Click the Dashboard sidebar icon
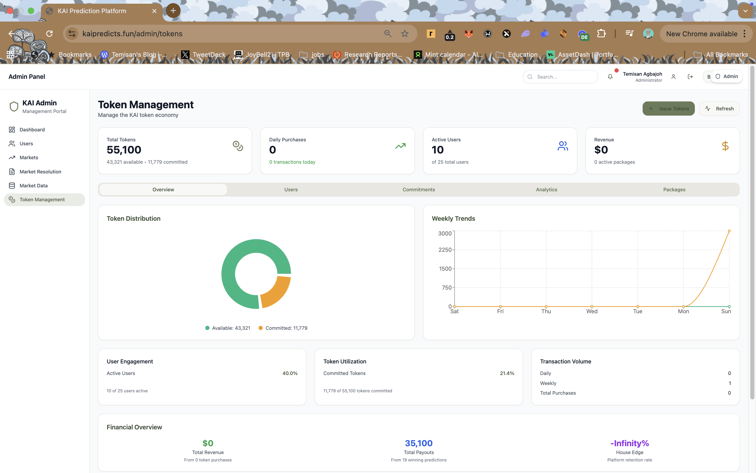This screenshot has width=756, height=473. [x=12, y=130]
